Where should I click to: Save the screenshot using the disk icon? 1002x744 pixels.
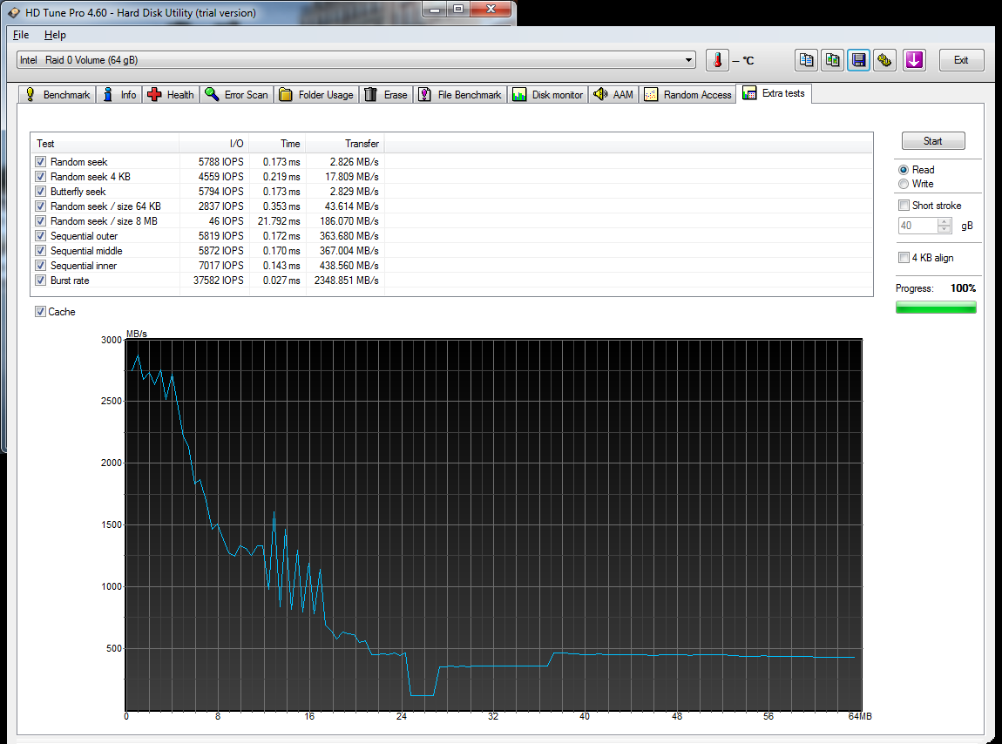click(x=858, y=60)
